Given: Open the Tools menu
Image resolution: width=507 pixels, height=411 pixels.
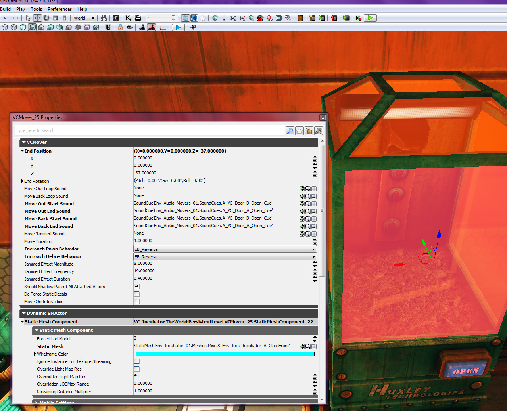Looking at the screenshot, I should click(36, 9).
